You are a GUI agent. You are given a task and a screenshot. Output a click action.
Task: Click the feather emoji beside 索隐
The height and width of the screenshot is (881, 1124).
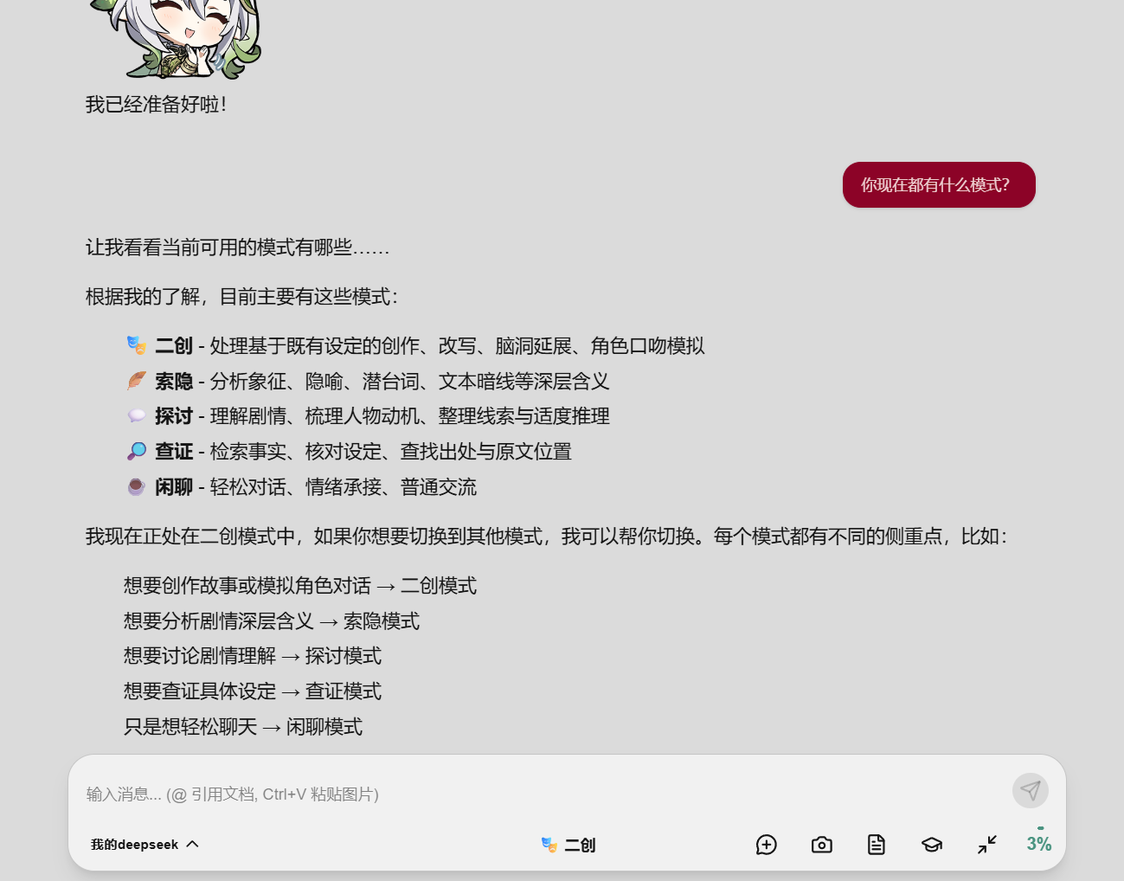point(137,381)
